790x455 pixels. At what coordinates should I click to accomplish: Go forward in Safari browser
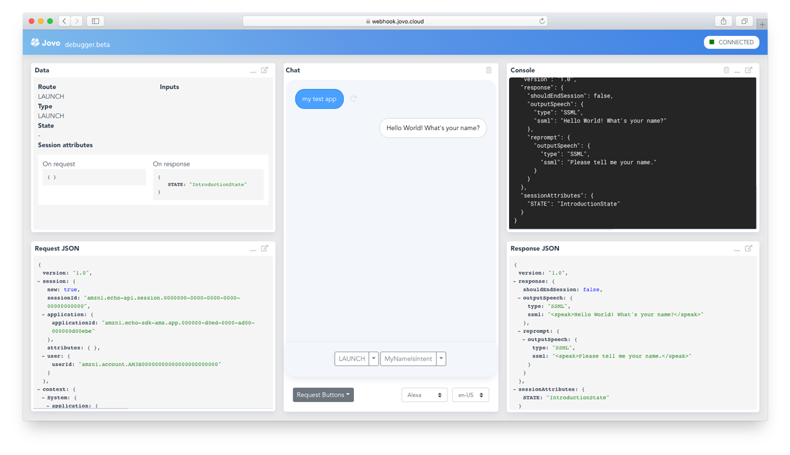(x=76, y=21)
